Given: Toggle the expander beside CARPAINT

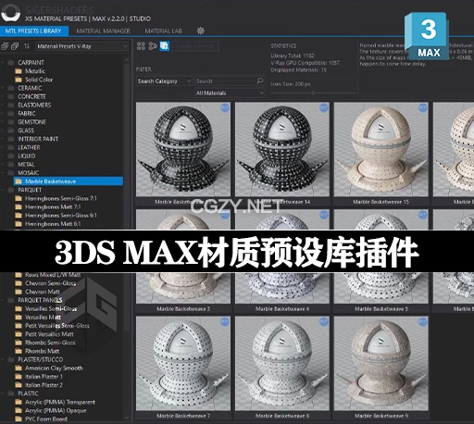Looking at the screenshot, I should (3, 63).
